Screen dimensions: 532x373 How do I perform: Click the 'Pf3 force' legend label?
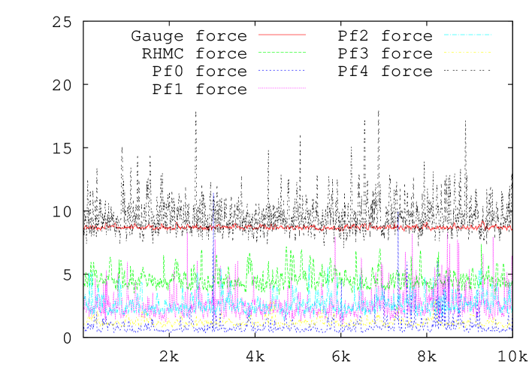[385, 53]
